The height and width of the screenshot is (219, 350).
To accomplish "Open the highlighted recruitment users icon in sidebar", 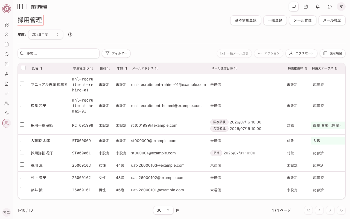I will click(7, 123).
